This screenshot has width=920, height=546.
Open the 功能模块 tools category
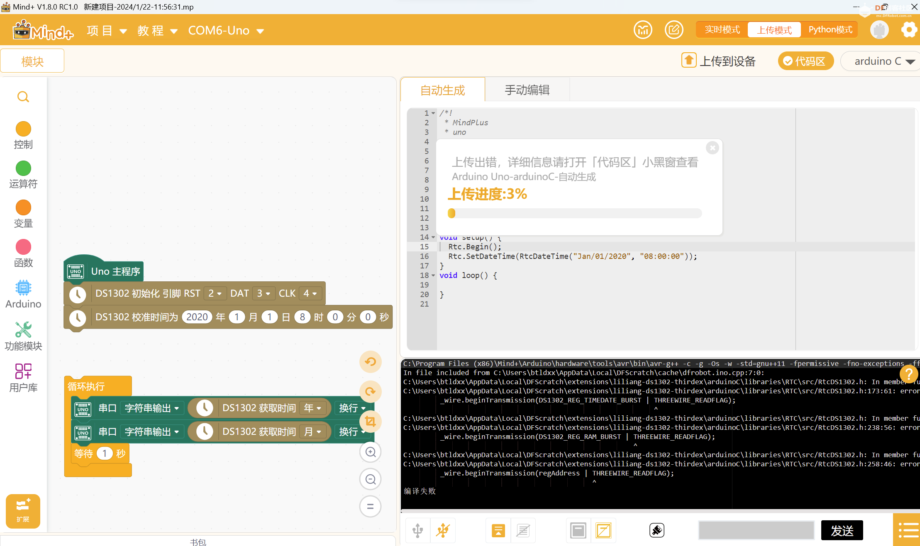coord(23,336)
